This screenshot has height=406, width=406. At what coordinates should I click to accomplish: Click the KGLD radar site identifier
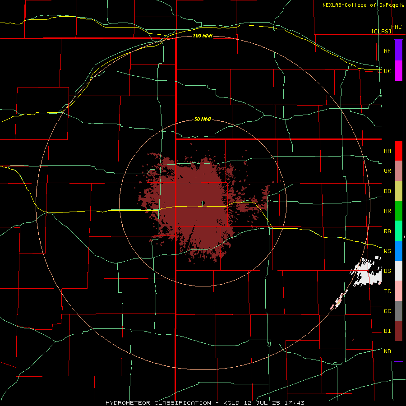[233, 403]
